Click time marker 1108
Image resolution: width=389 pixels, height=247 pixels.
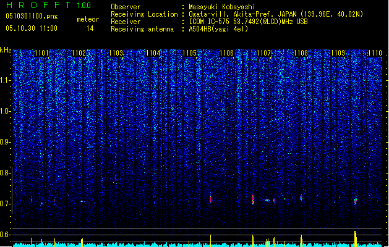tap(301, 53)
